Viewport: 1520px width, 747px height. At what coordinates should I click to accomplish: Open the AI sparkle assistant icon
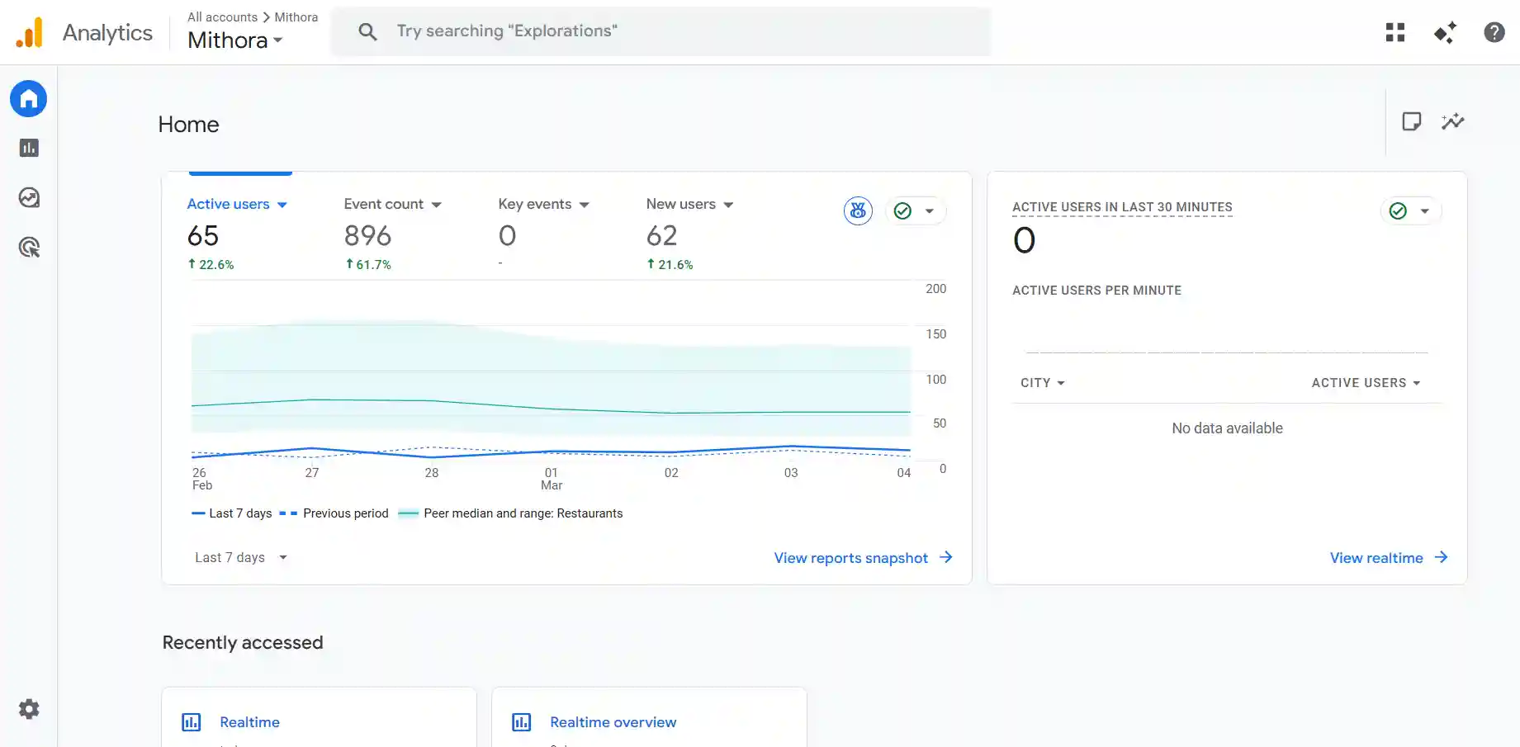coord(1445,32)
